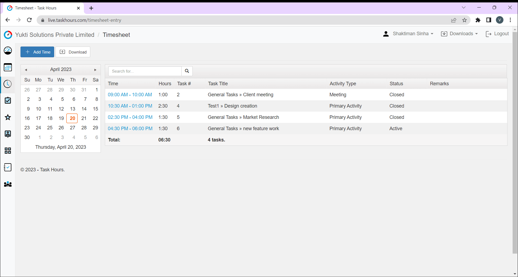Click the Status column header
The image size is (518, 277).
click(x=396, y=84)
